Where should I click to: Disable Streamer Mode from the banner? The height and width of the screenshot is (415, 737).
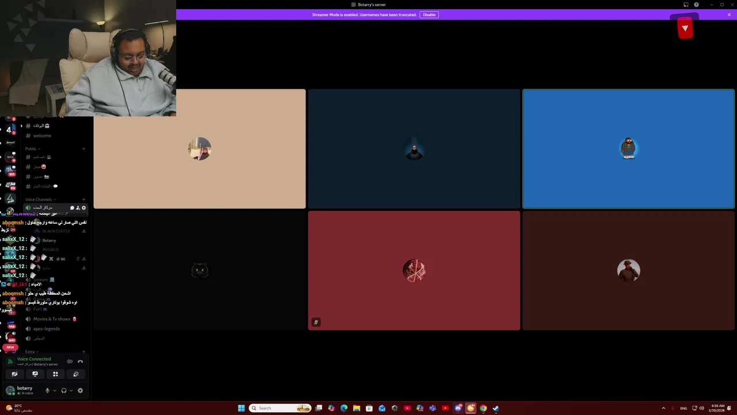(429, 14)
